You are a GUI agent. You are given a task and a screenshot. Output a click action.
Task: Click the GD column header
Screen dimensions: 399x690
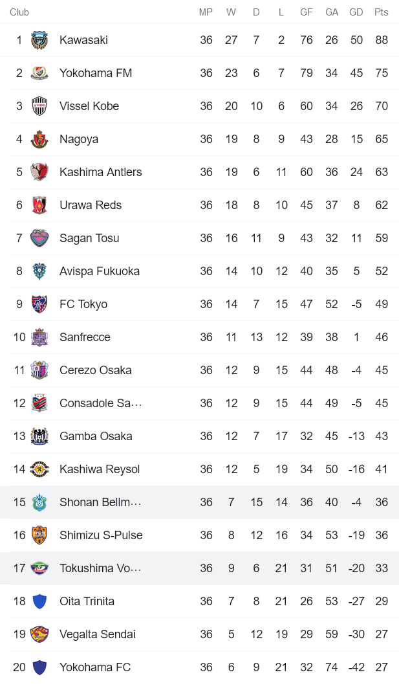[x=356, y=12]
